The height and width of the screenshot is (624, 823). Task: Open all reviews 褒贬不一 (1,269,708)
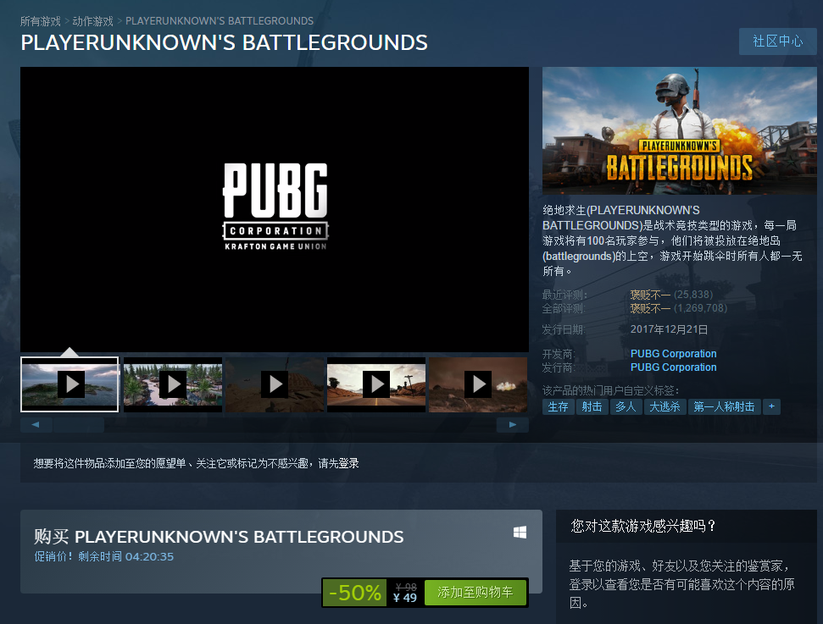point(679,308)
